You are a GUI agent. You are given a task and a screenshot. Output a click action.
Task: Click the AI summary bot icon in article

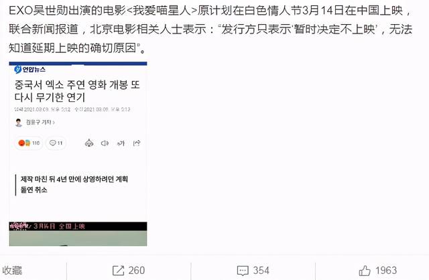[89, 143]
